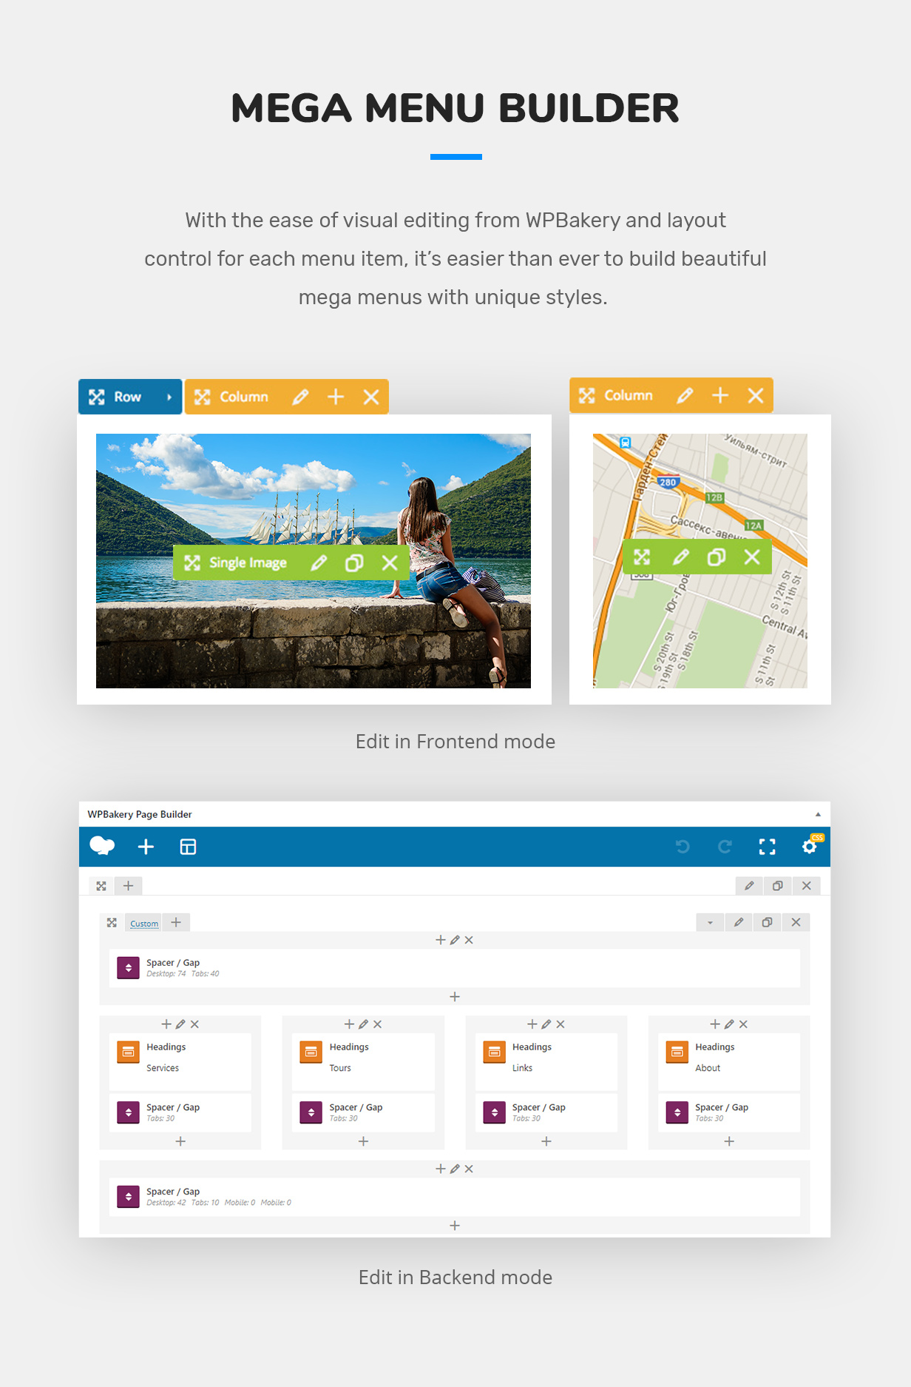Viewport: 911px width, 1387px height.
Task: Click the sailing ship photo thumbnail
Action: pyautogui.click(x=314, y=561)
